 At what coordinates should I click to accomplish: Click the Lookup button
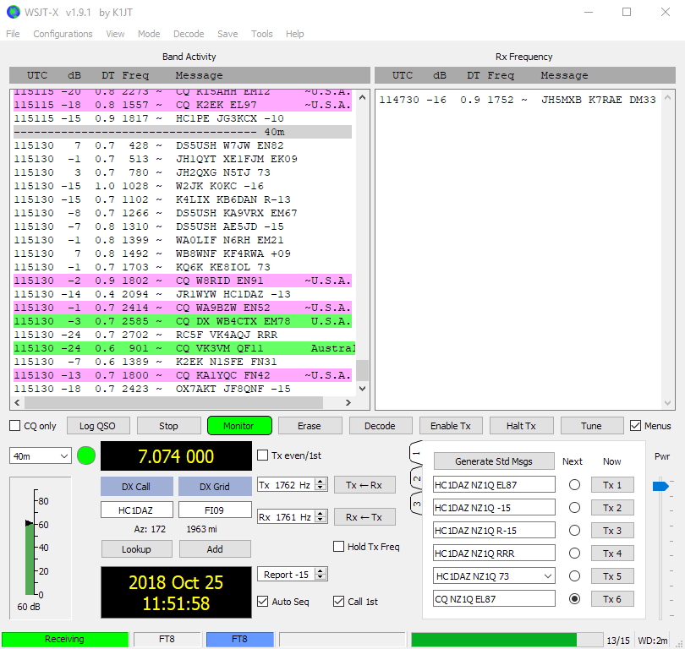click(137, 548)
